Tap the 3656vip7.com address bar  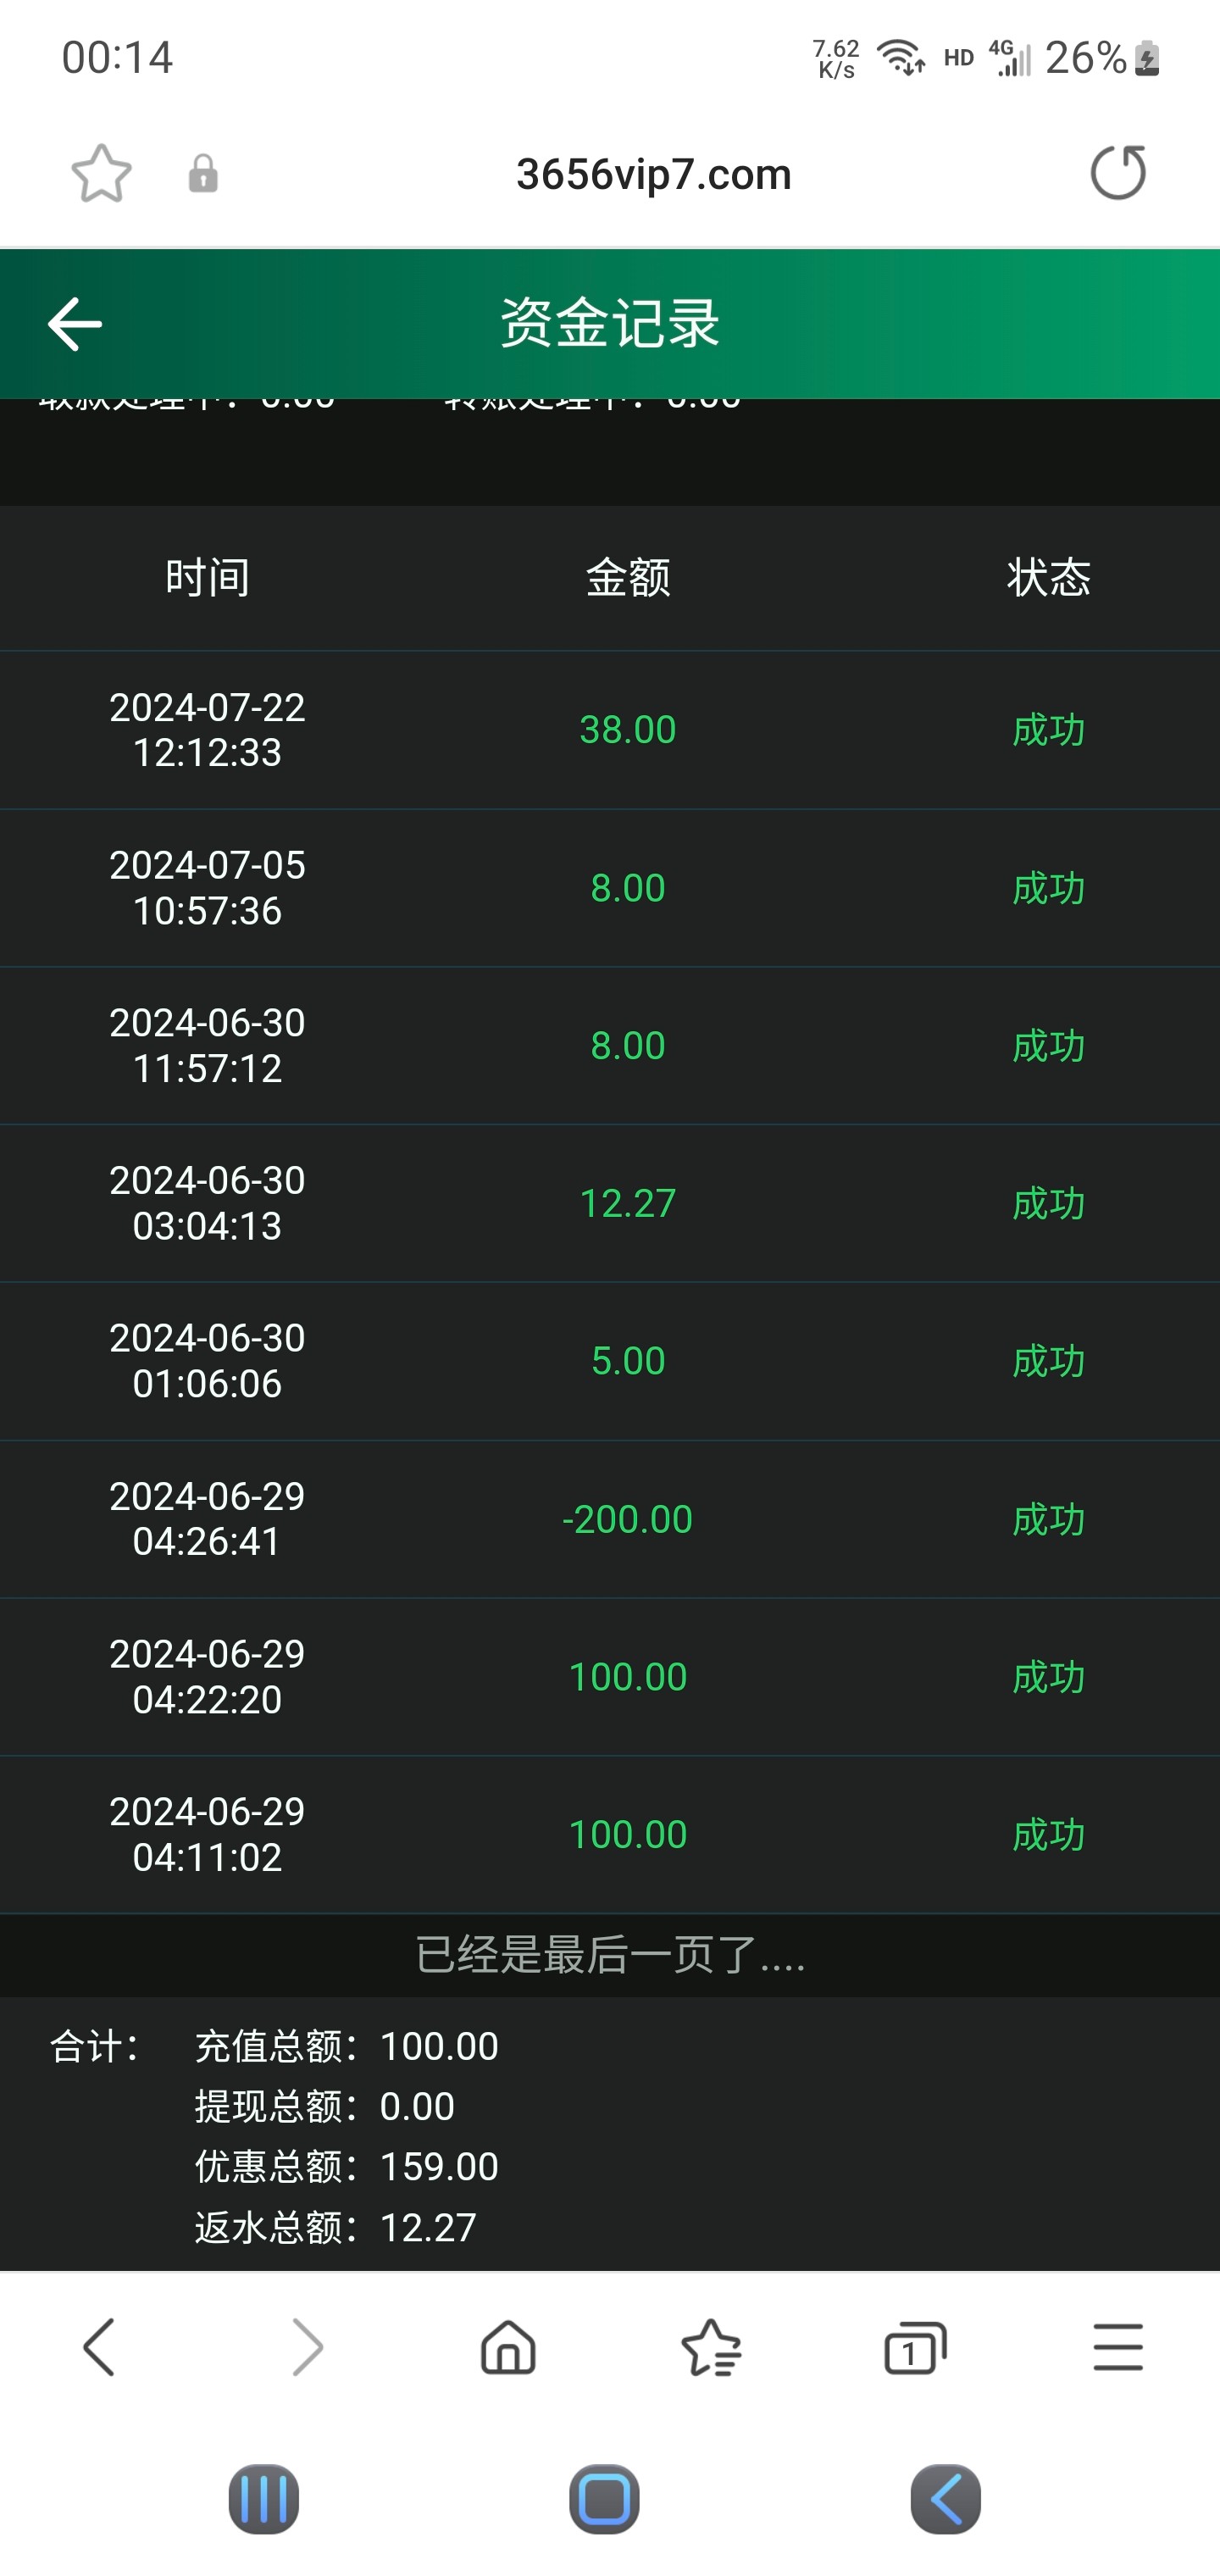[653, 175]
